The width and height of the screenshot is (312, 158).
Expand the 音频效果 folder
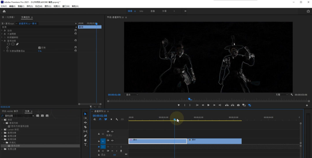[x=2, y=133]
